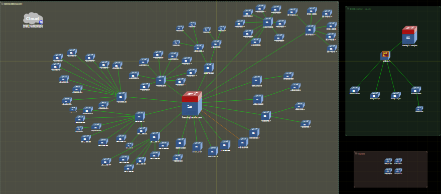Screen dimensions: 441x194
Task: Select the leftmost switch in green panel
Action: [x=355, y=90]
